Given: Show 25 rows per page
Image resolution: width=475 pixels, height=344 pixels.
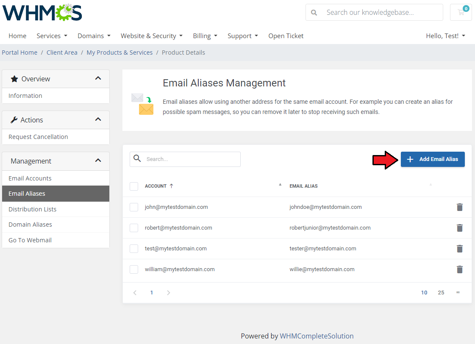Looking at the screenshot, I should (441, 292).
